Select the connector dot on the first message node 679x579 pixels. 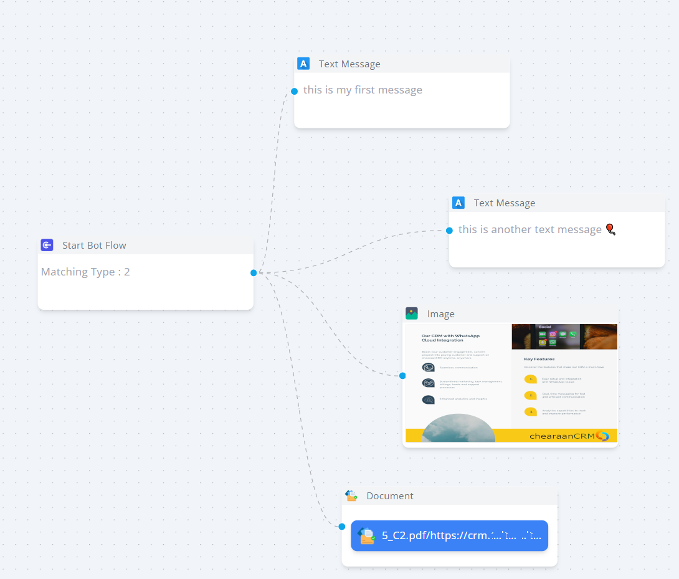294,91
